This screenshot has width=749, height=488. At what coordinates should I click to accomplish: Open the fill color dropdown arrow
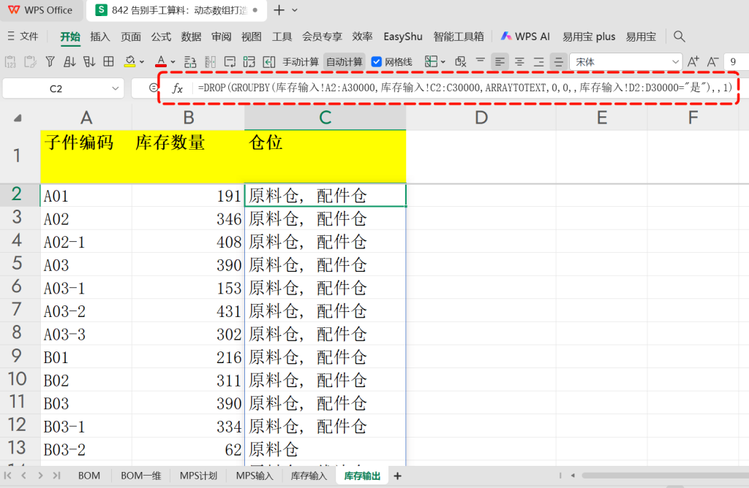[142, 62]
